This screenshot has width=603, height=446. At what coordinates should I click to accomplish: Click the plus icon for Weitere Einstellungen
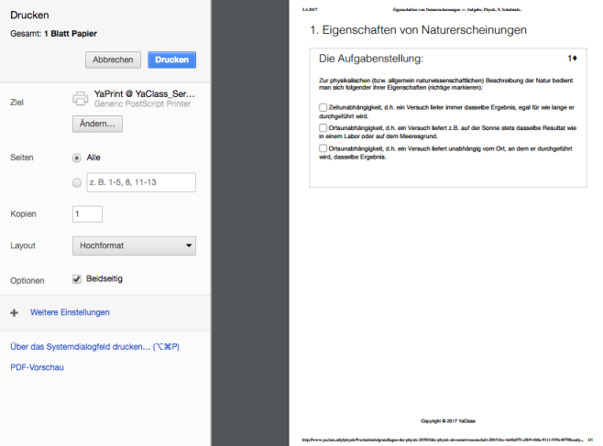click(x=14, y=312)
